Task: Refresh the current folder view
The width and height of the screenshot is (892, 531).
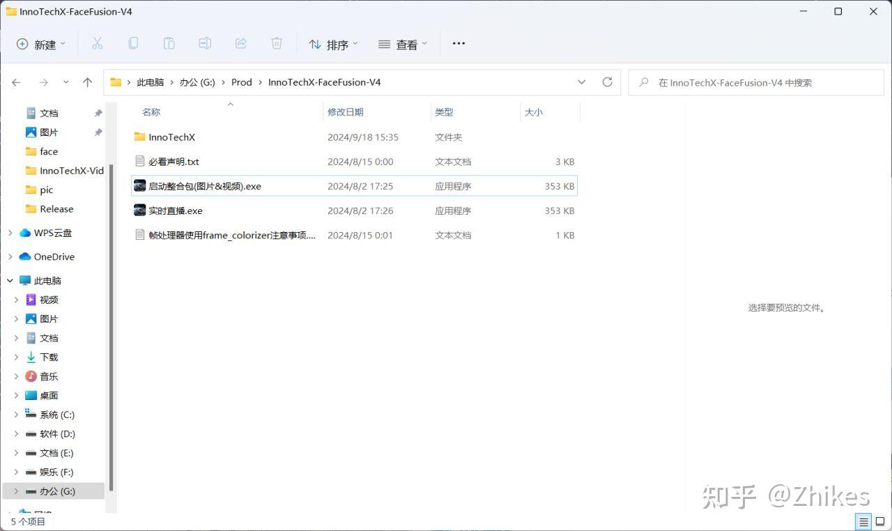Action: click(x=607, y=82)
